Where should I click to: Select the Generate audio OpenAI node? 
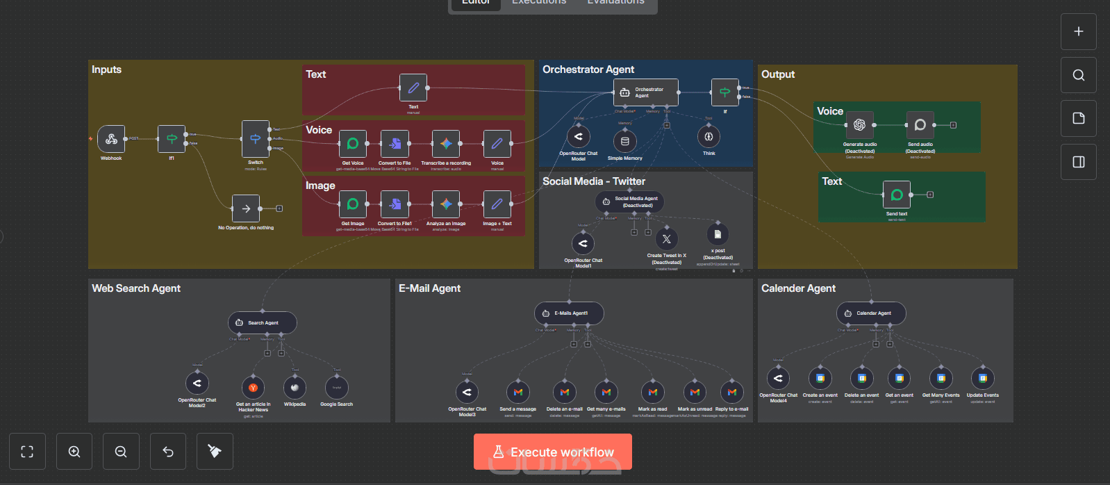860,125
